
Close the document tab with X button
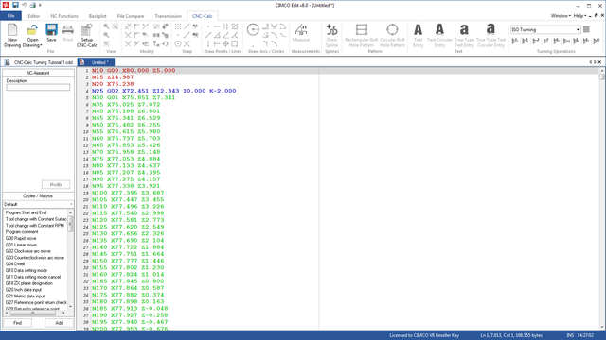[x=599, y=62]
